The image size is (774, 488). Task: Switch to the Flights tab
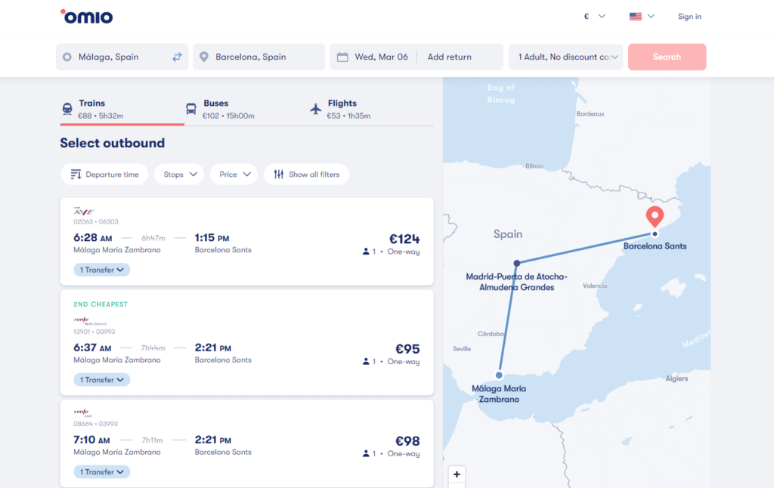[370, 109]
